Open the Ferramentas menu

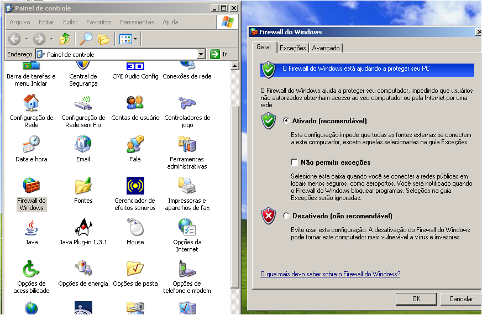click(x=137, y=22)
